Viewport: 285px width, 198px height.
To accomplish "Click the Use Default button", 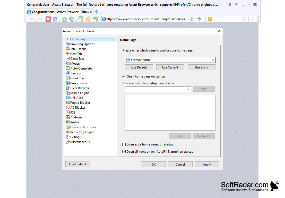I will pos(139,67).
